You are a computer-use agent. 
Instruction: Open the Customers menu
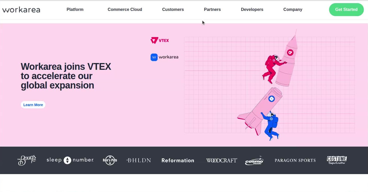coord(173,10)
